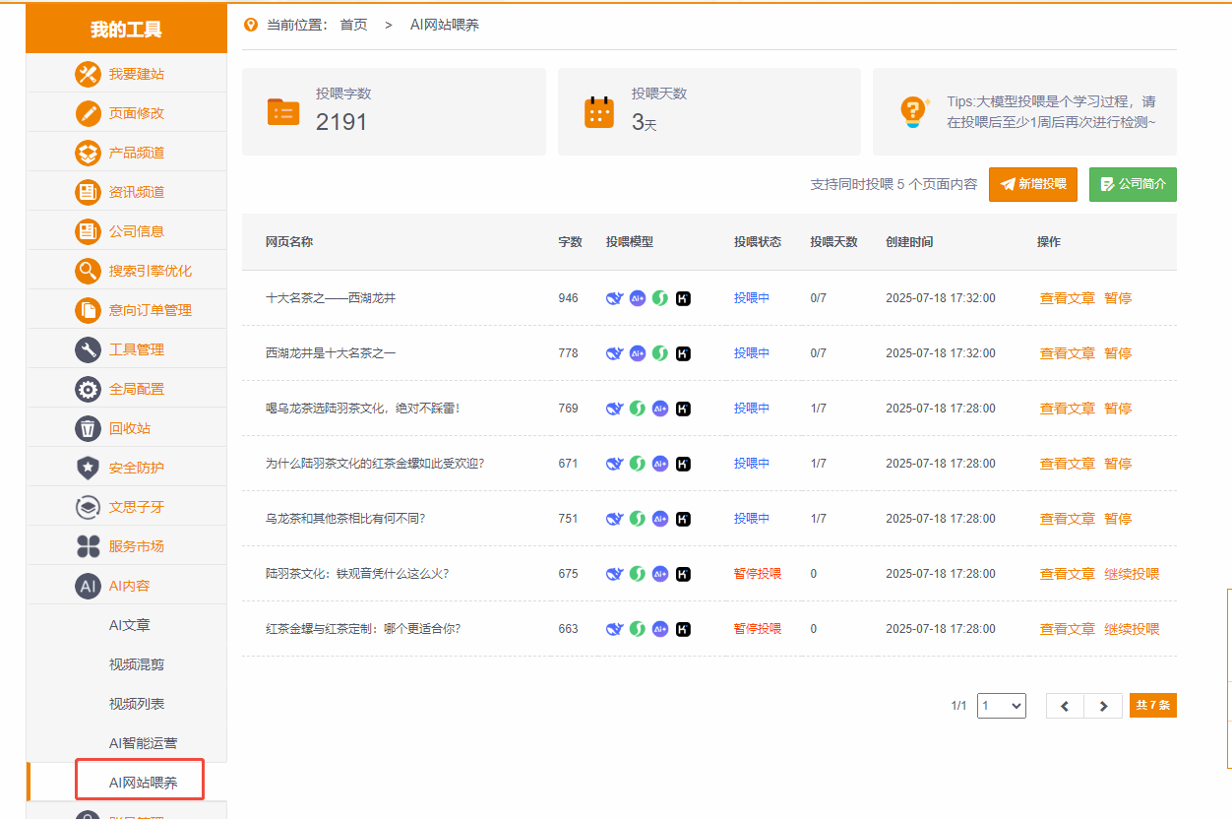The height and width of the screenshot is (819, 1232).
Task: View article for 为什么陆羽茶文化的红茶金螺如此受欢迎
Action: click(x=1068, y=464)
